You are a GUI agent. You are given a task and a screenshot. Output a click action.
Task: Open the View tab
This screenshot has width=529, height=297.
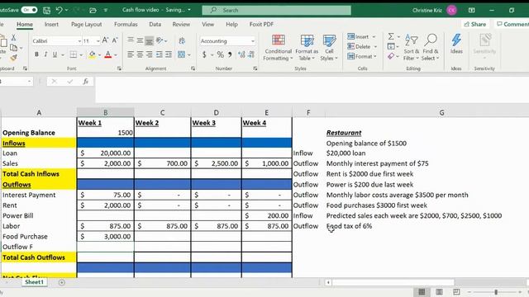click(x=207, y=24)
